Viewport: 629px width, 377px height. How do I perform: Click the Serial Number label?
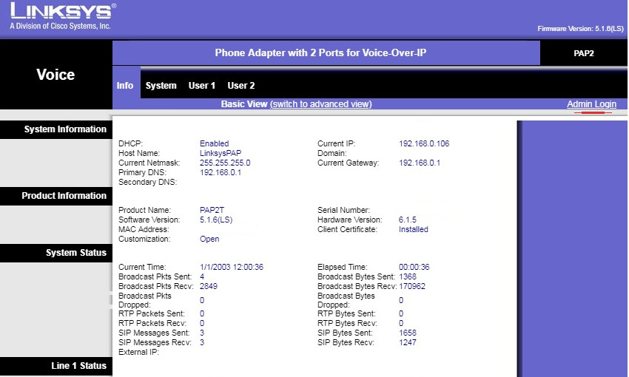click(x=343, y=210)
